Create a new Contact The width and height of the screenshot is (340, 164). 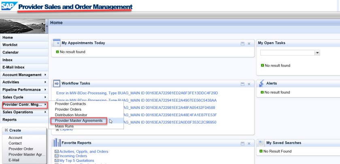click(x=15, y=143)
